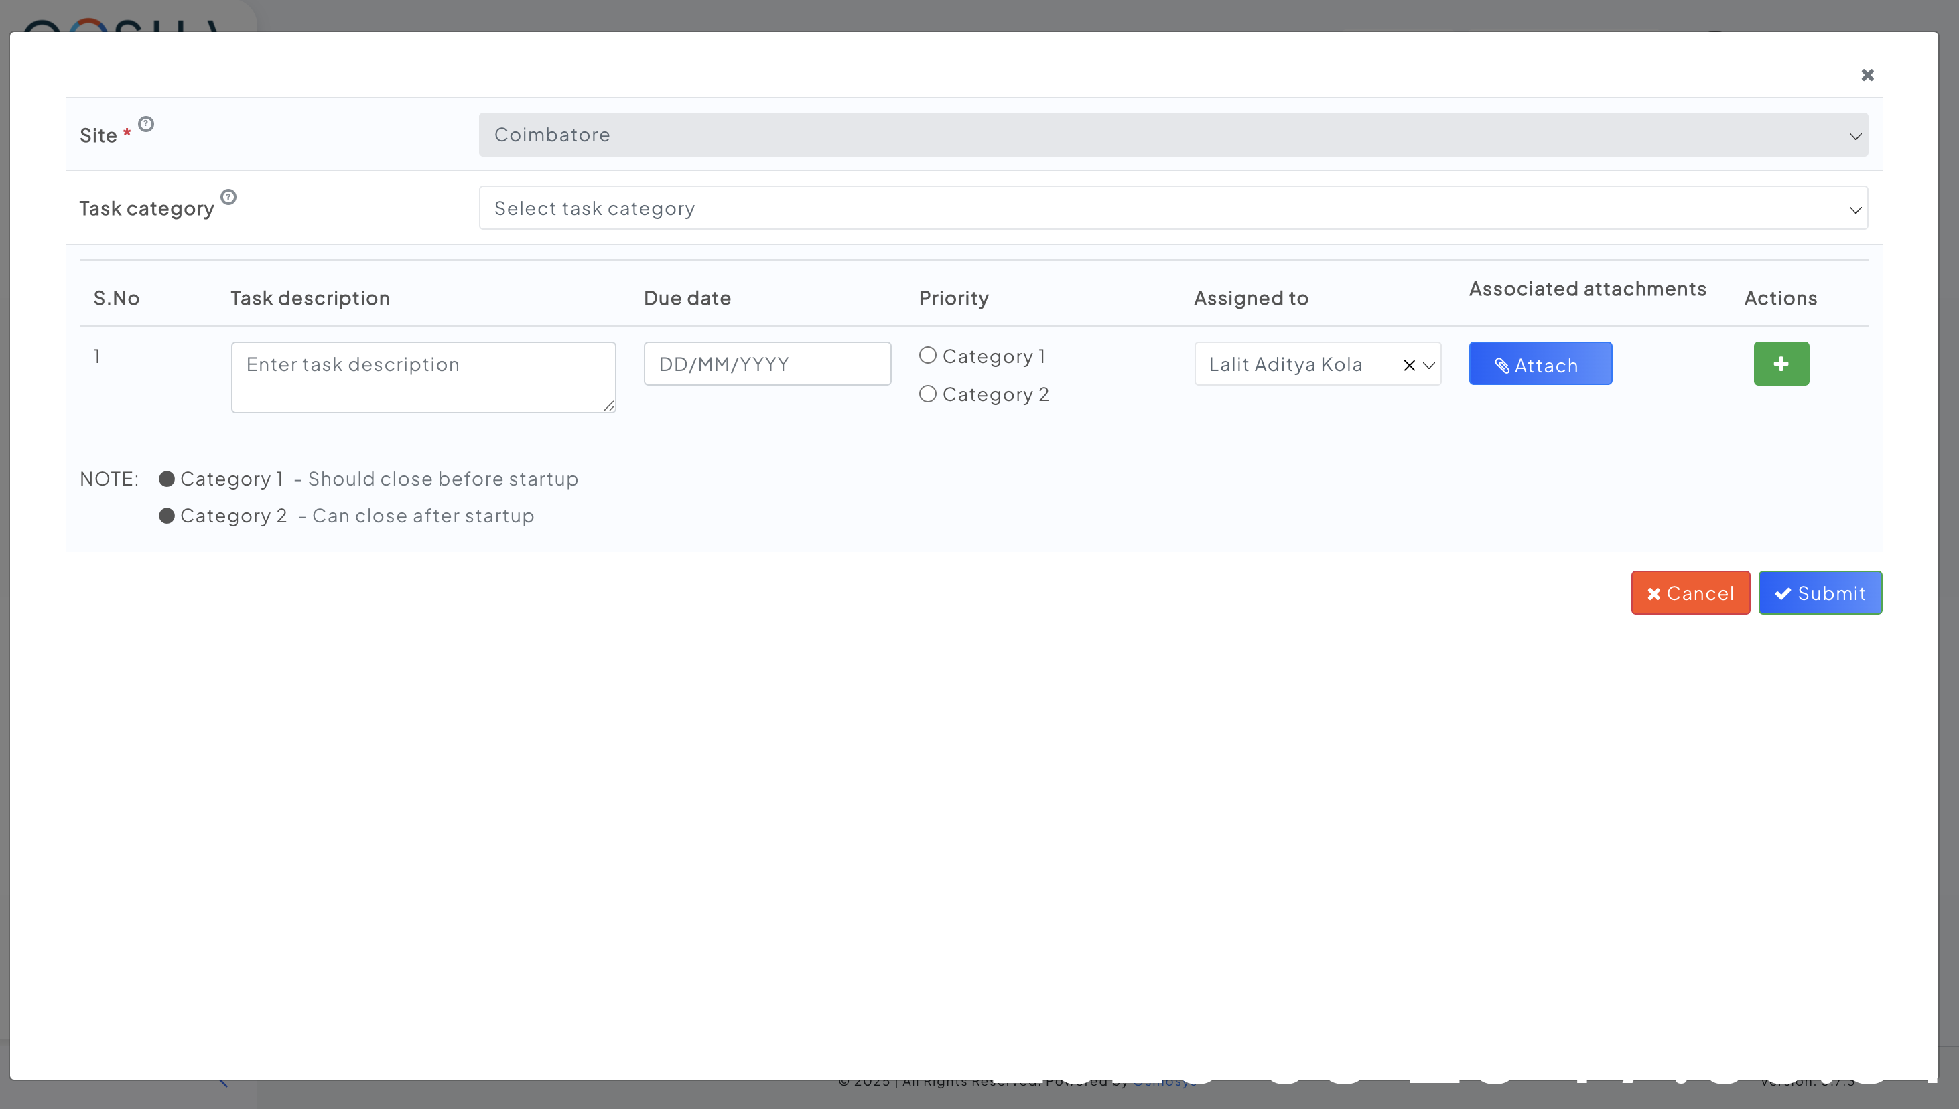
Task: Click the Category 1 note bullet
Action: click(x=167, y=478)
